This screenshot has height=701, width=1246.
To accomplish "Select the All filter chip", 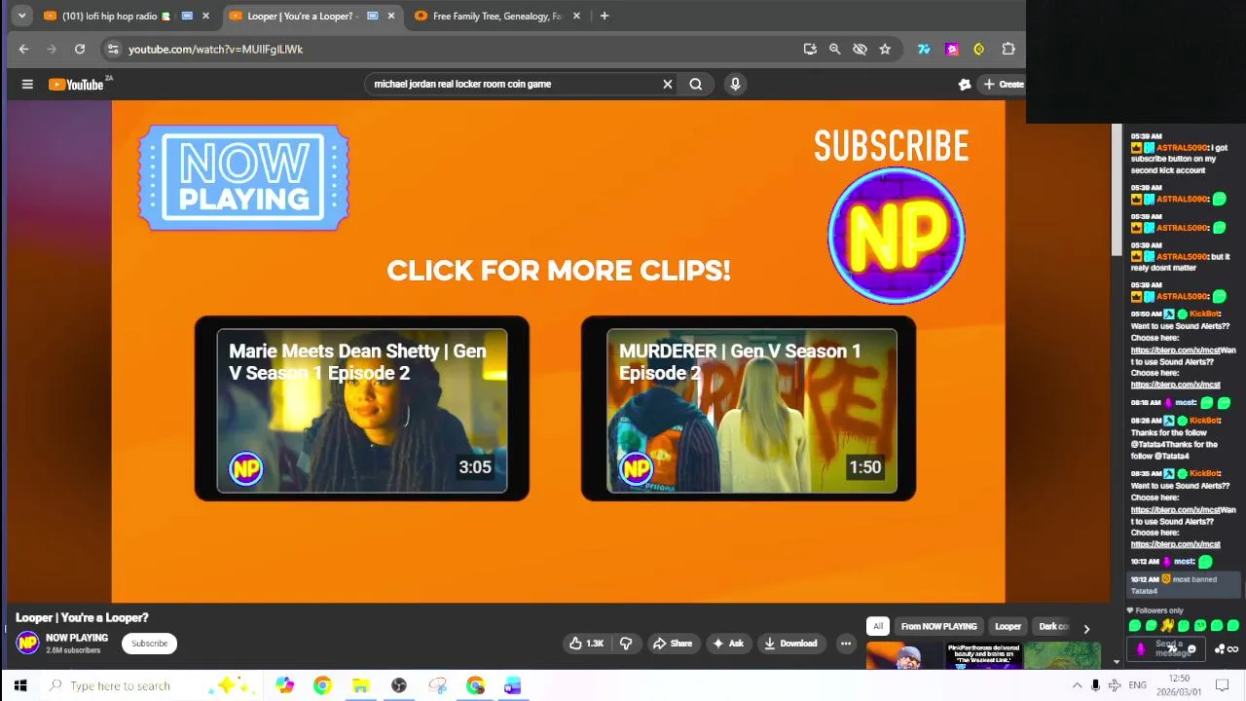I will tap(878, 627).
